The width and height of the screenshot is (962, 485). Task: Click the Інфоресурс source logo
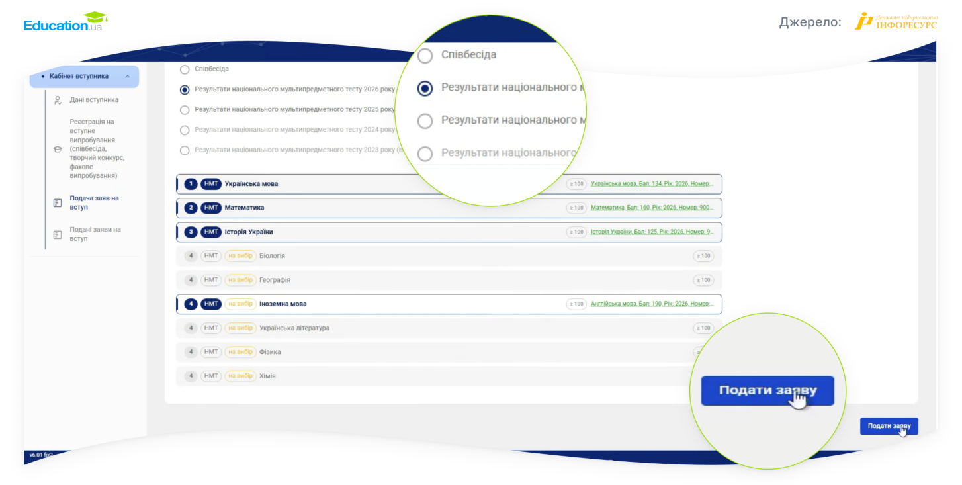tap(896, 21)
